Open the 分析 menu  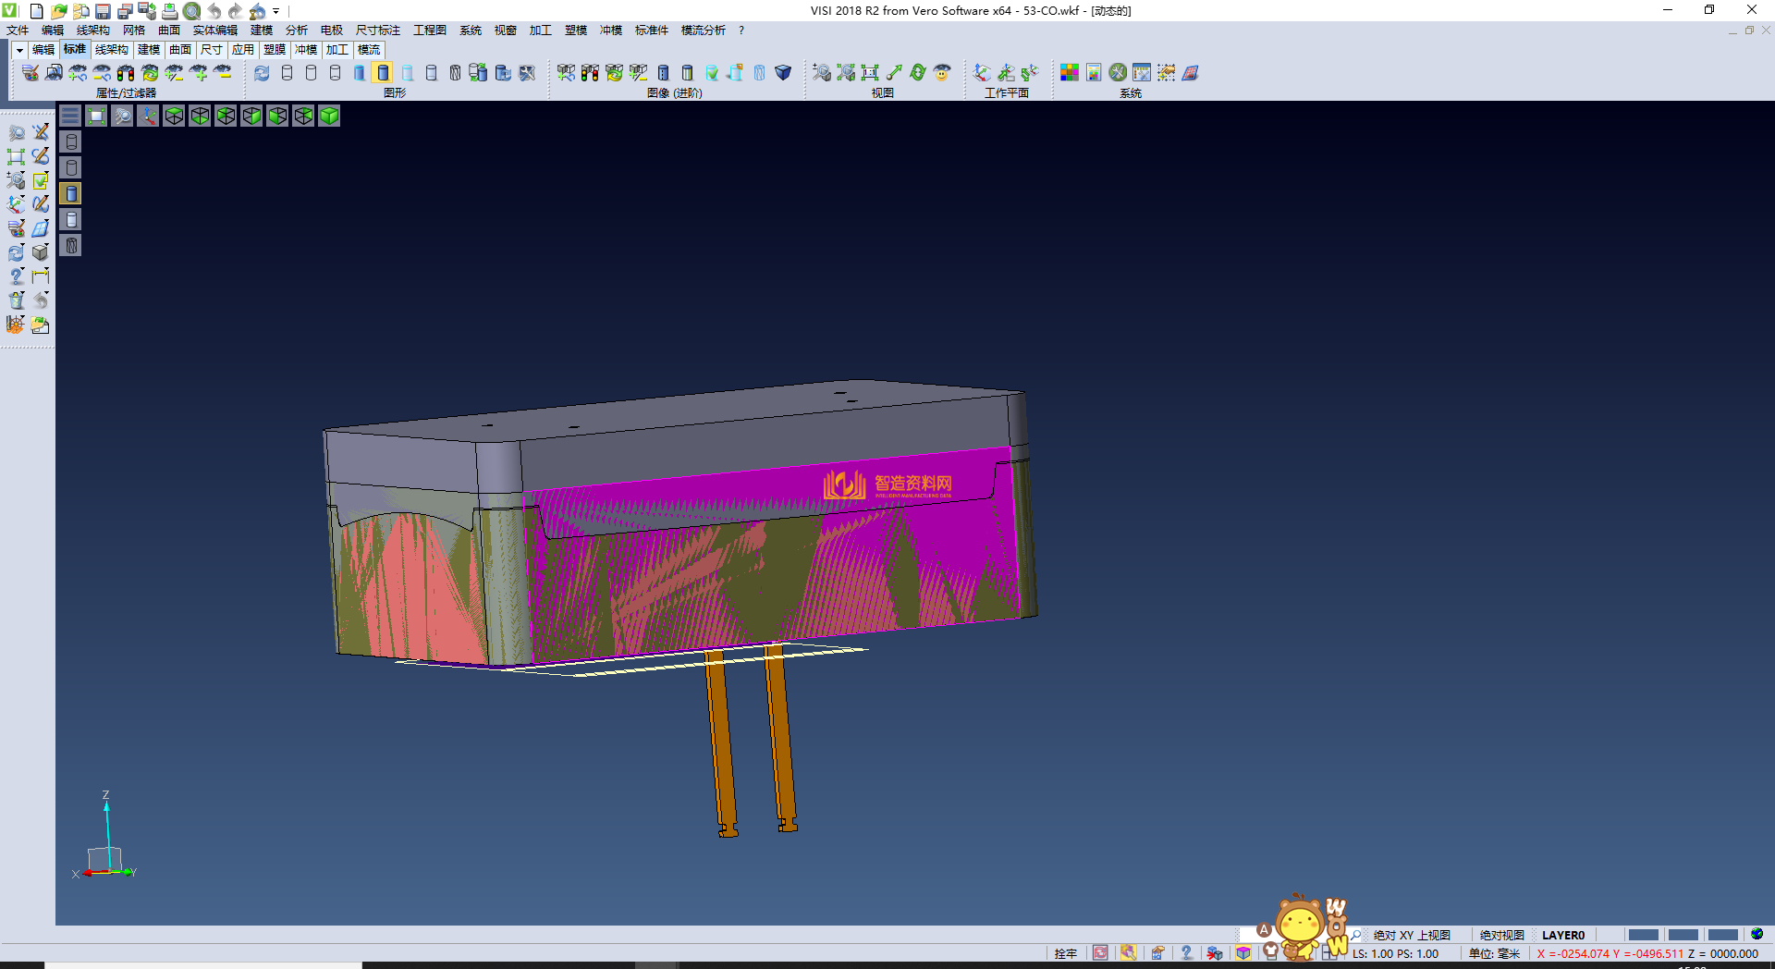296,31
